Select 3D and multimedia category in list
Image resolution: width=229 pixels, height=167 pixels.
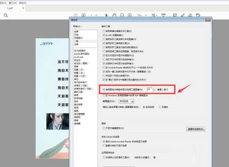click(80, 51)
